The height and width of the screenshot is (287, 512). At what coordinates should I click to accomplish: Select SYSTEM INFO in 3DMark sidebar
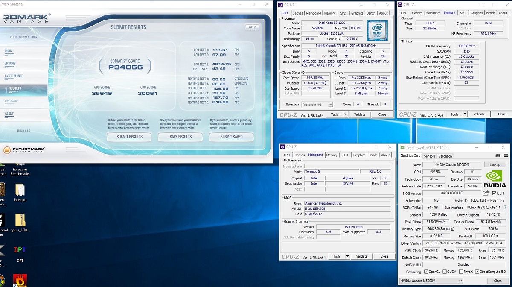point(14,76)
